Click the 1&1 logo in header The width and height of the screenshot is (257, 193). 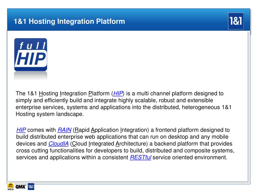(x=236, y=21)
